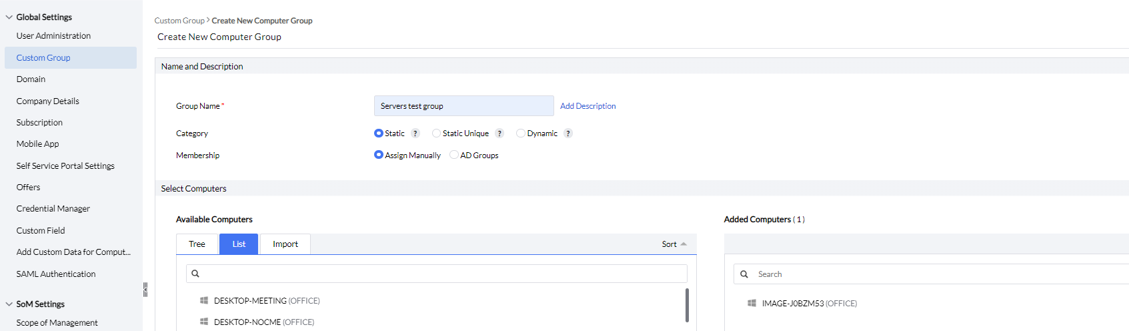Collapse the SoM Settings section

coord(9,304)
